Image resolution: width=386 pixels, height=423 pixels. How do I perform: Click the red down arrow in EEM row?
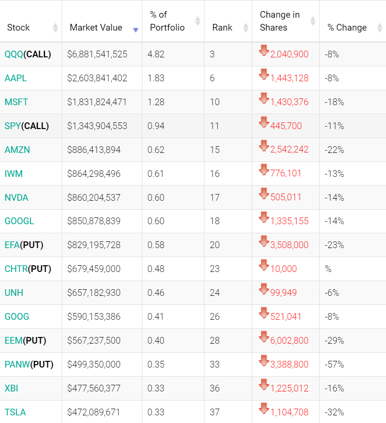264,336
